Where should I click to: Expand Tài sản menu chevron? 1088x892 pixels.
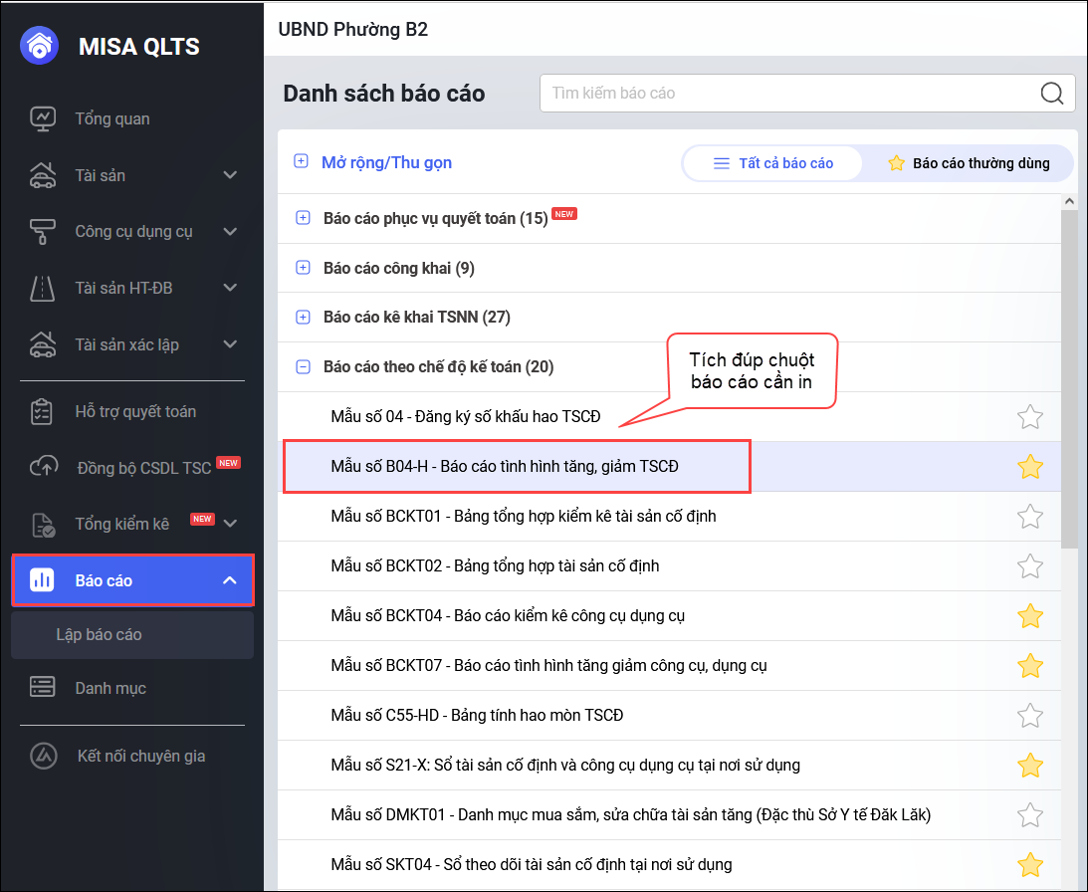point(230,175)
